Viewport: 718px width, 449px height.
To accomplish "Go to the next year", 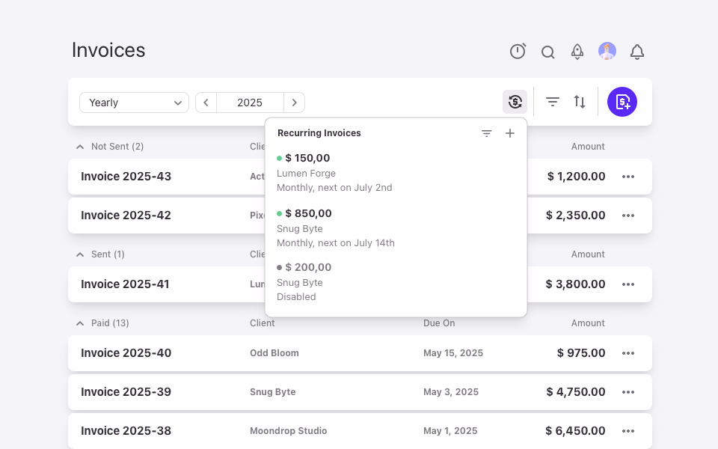I will [x=295, y=103].
